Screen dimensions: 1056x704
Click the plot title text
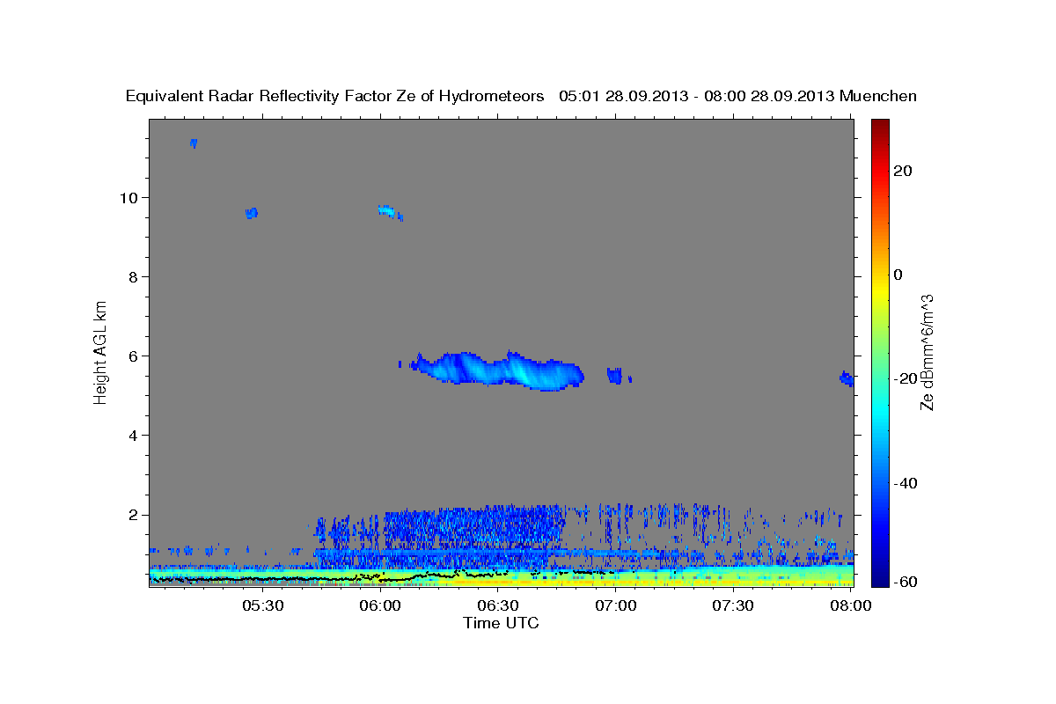[521, 96]
